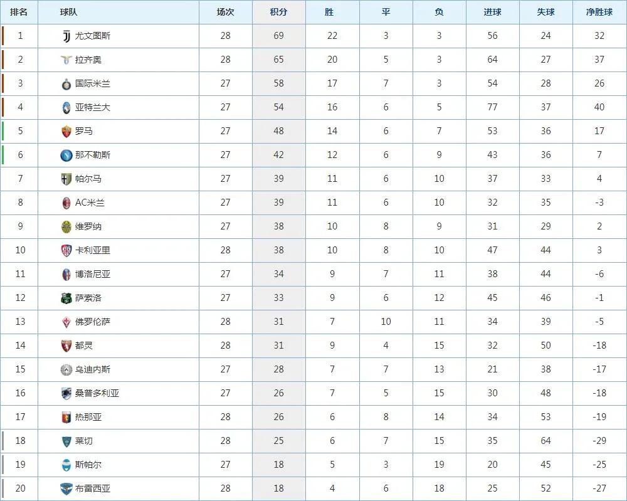Click the Juventus crest beside 尤文图斯

[66, 36]
